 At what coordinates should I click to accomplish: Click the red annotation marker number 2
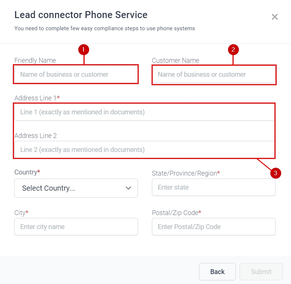pyautogui.click(x=233, y=49)
